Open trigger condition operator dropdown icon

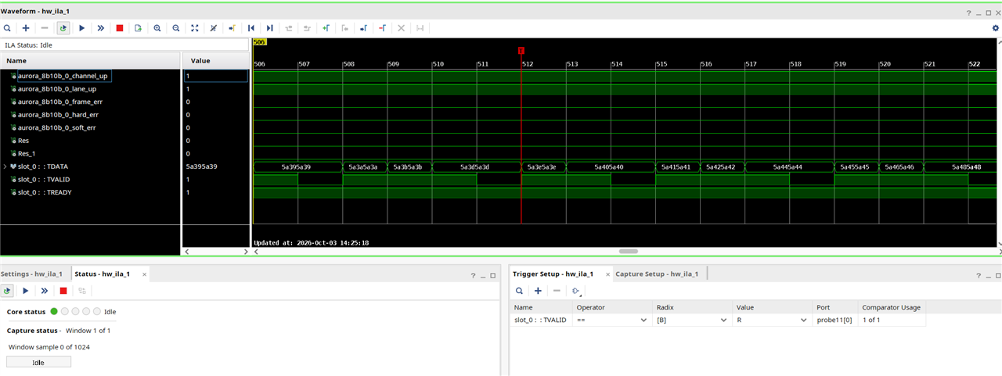click(576, 291)
